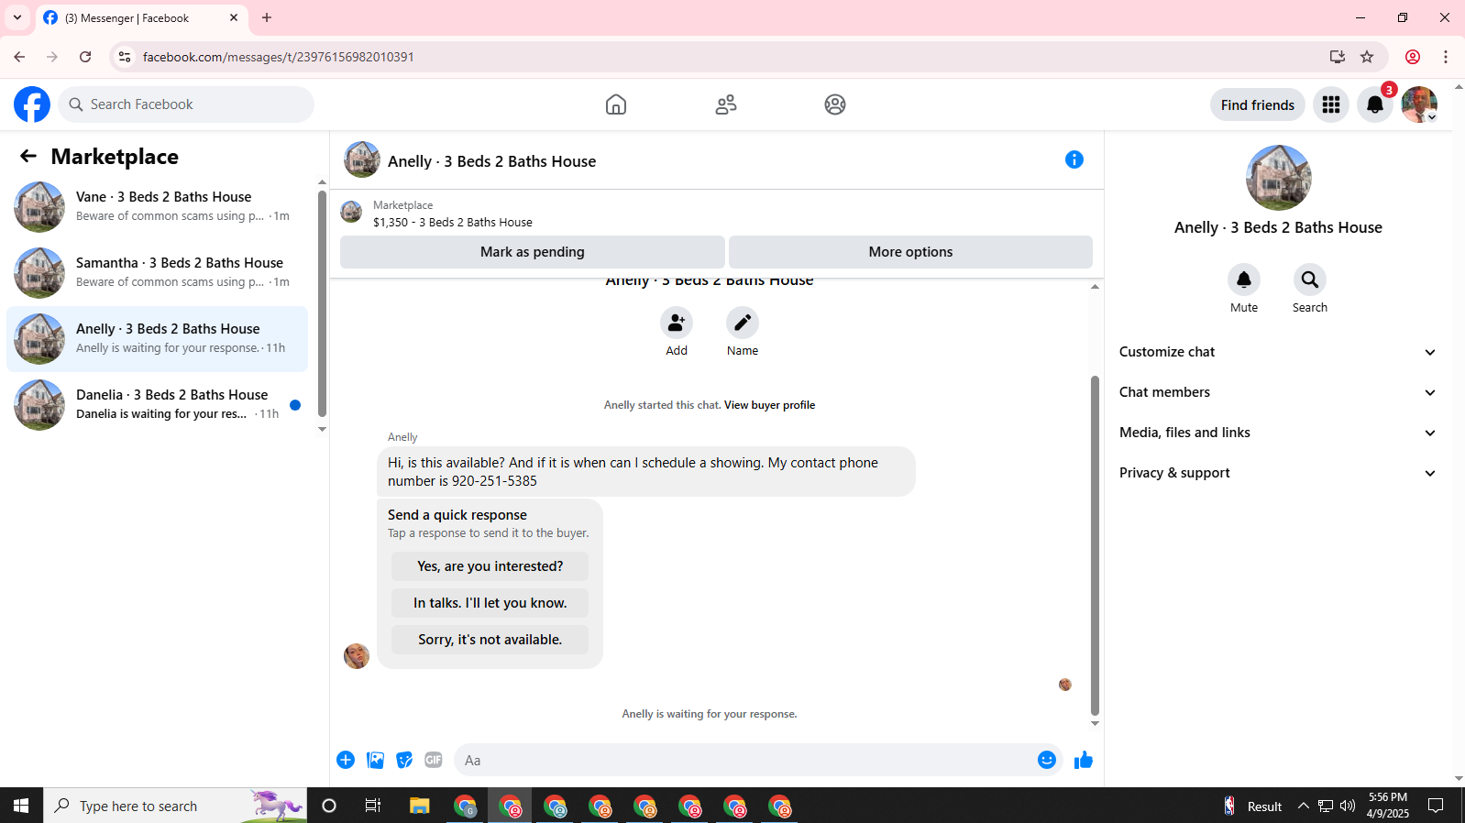Go back in browser history
This screenshot has height=823, width=1465.
[x=19, y=57]
